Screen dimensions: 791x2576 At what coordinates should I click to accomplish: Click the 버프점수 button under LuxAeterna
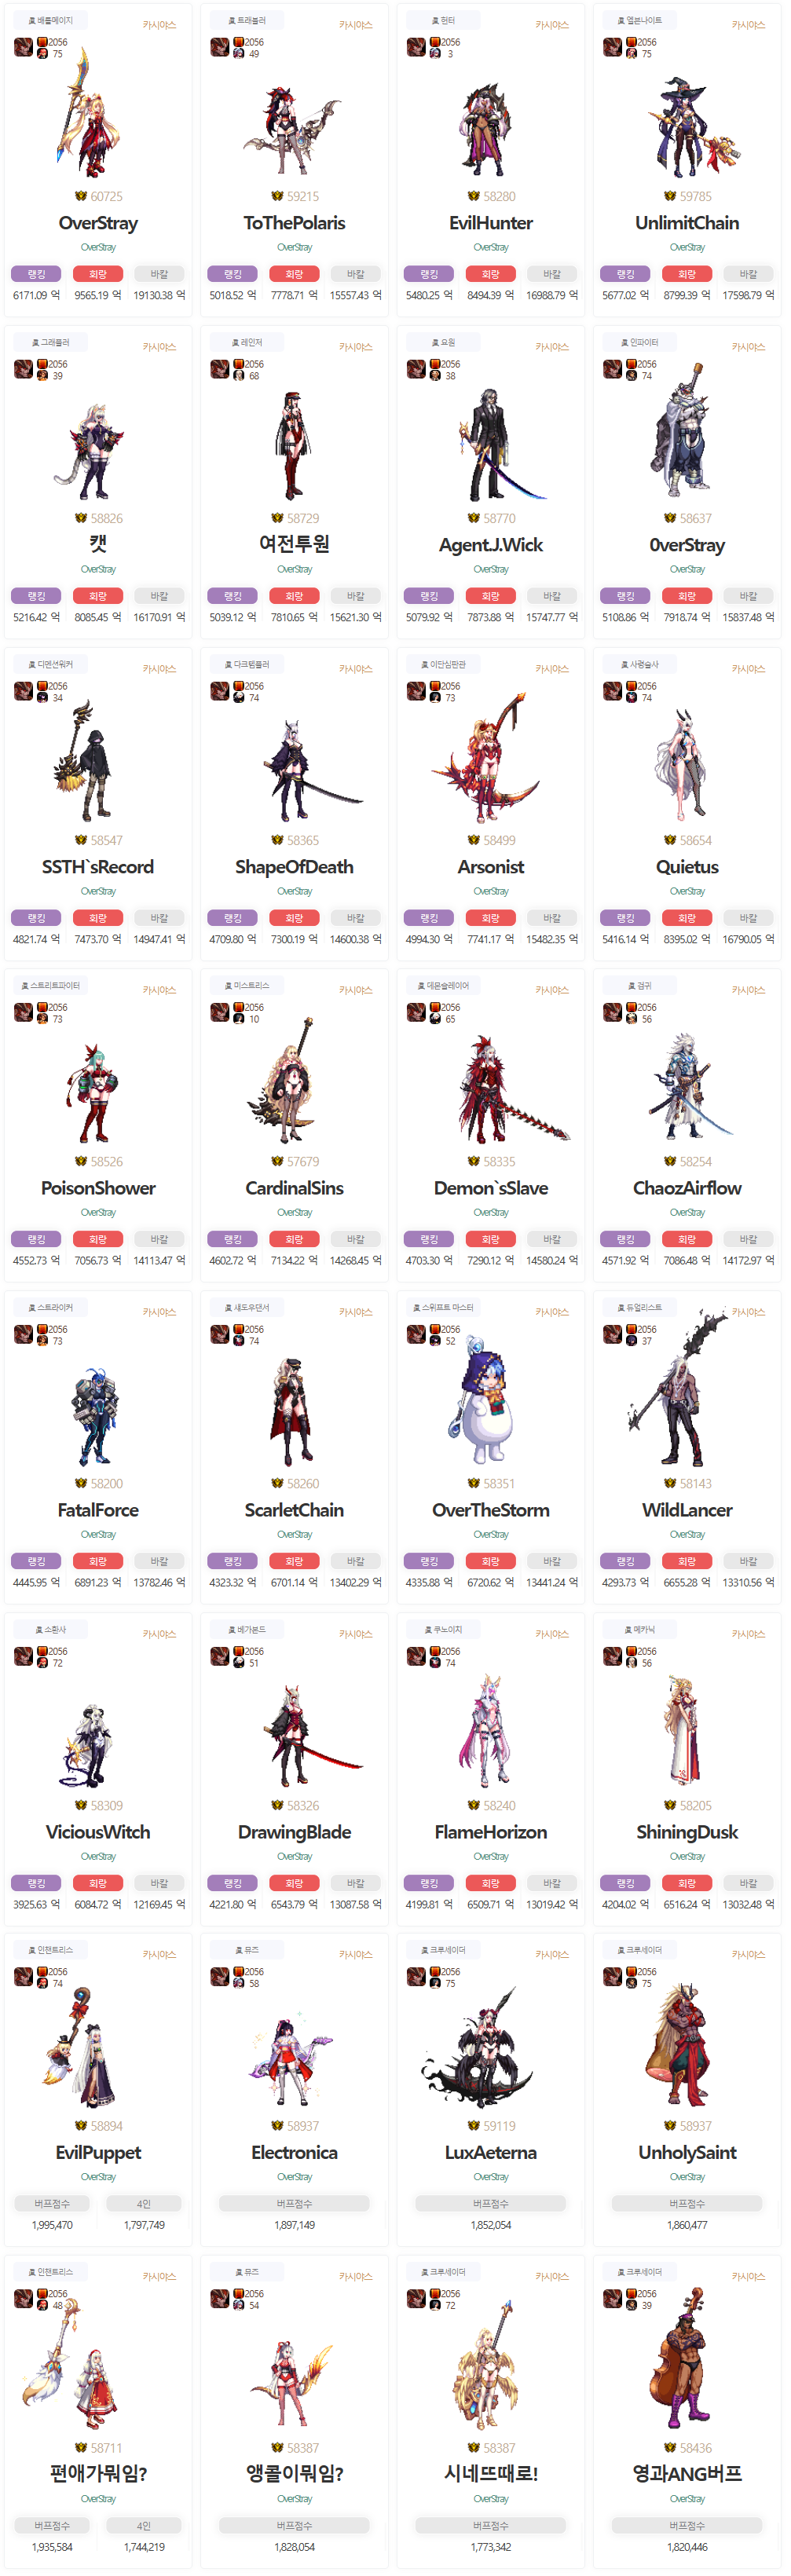[491, 2203]
